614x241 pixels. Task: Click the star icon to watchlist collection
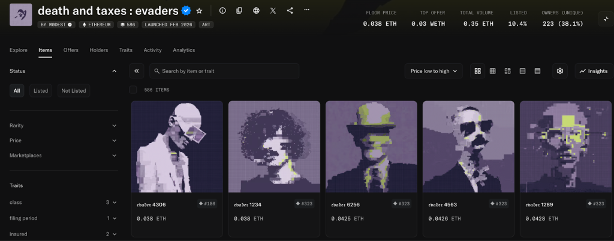199,11
